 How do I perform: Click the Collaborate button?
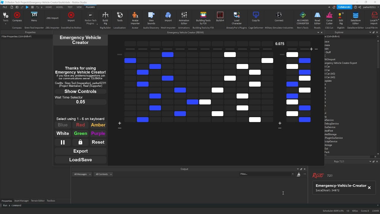tap(344, 7)
